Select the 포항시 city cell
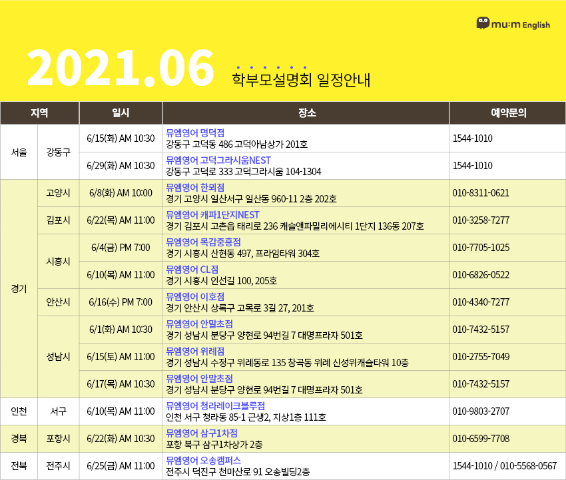The image size is (566, 480). 58,439
